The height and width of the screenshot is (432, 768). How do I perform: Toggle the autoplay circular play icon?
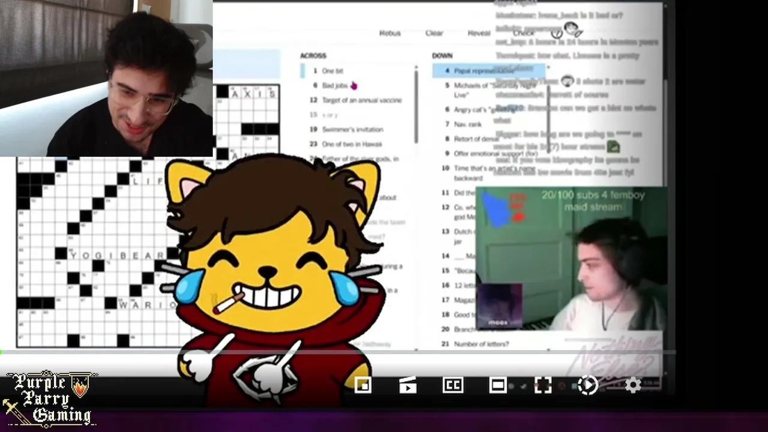(587, 385)
